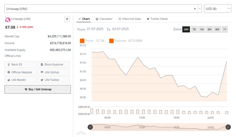Open the UNI Reddit link

click(21, 80)
